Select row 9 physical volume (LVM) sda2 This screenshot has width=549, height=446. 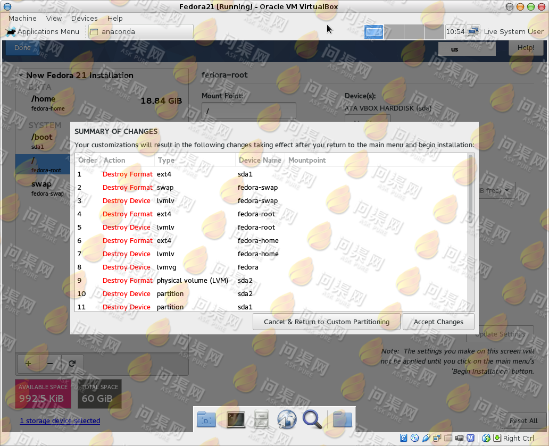coord(272,281)
